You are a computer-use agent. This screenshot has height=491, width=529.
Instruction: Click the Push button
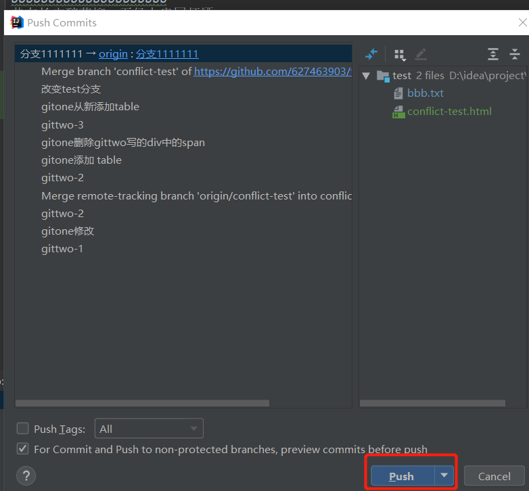pyautogui.click(x=402, y=476)
